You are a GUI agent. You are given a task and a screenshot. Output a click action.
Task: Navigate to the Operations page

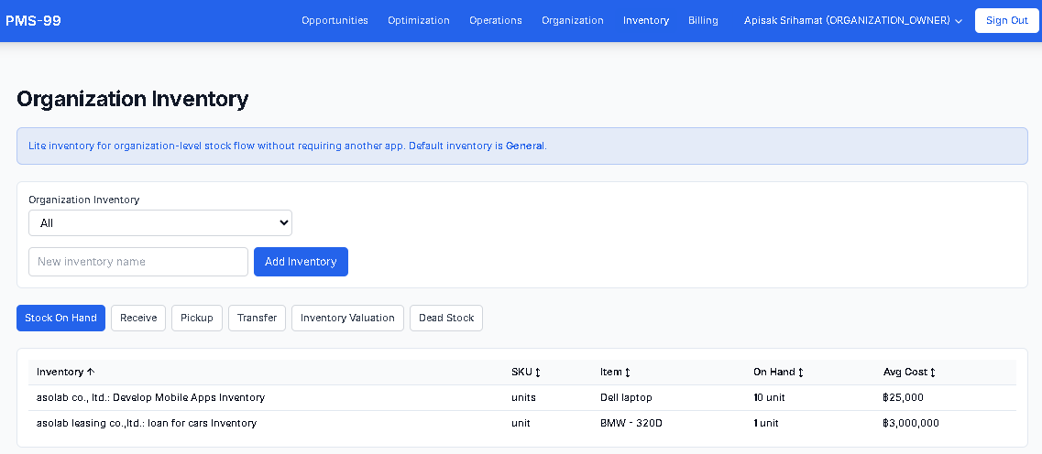tap(495, 20)
